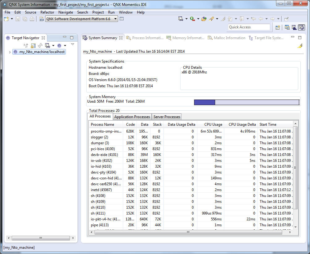Switch to the Process Information tab
Image resolution: width=310 pixels, height=254 pixels.
click(145, 38)
